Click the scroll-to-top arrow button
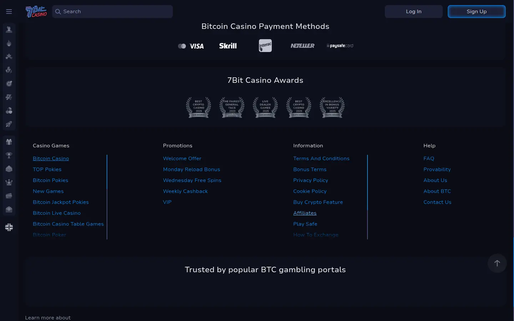 pos(497,263)
